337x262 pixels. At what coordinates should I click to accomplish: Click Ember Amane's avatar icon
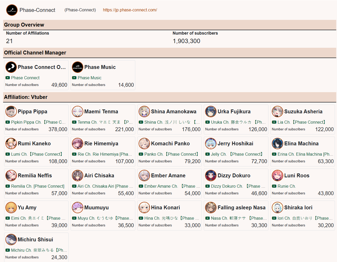pyautogui.click(x=144, y=176)
